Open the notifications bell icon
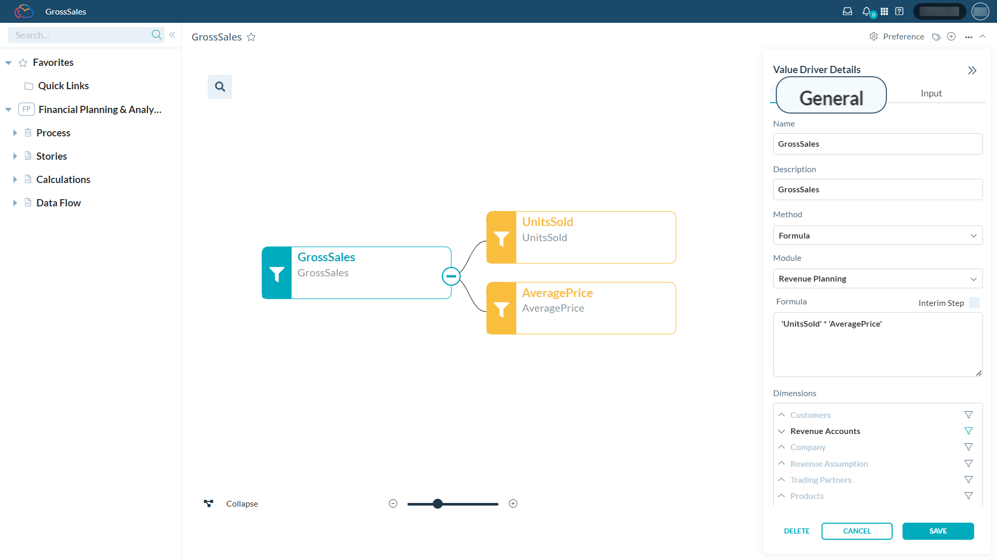 pyautogui.click(x=866, y=11)
